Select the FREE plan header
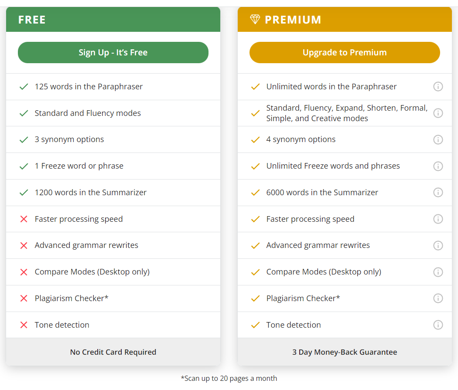 click(x=32, y=20)
